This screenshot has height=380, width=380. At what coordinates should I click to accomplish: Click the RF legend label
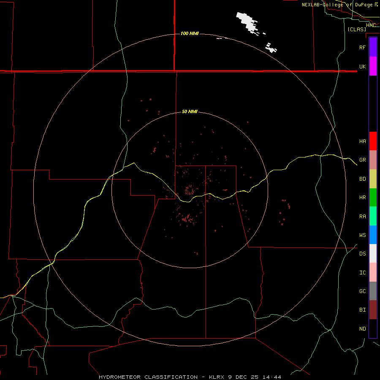tap(362, 47)
